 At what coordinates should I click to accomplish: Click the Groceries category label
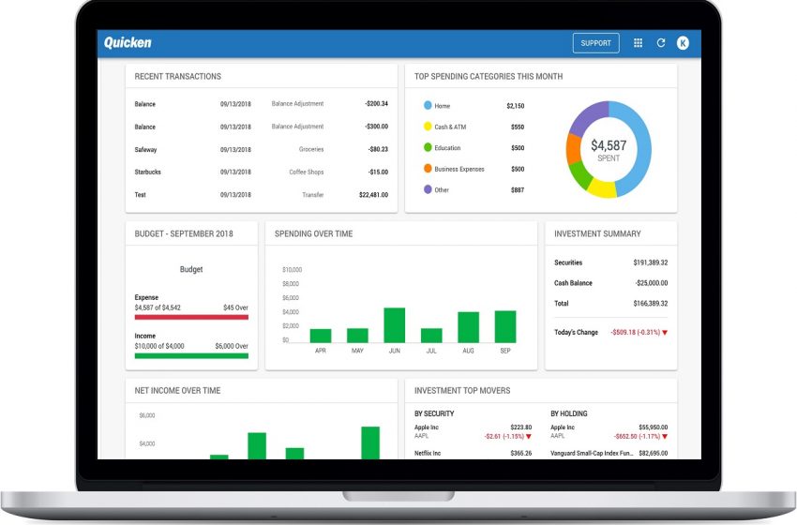(311, 149)
